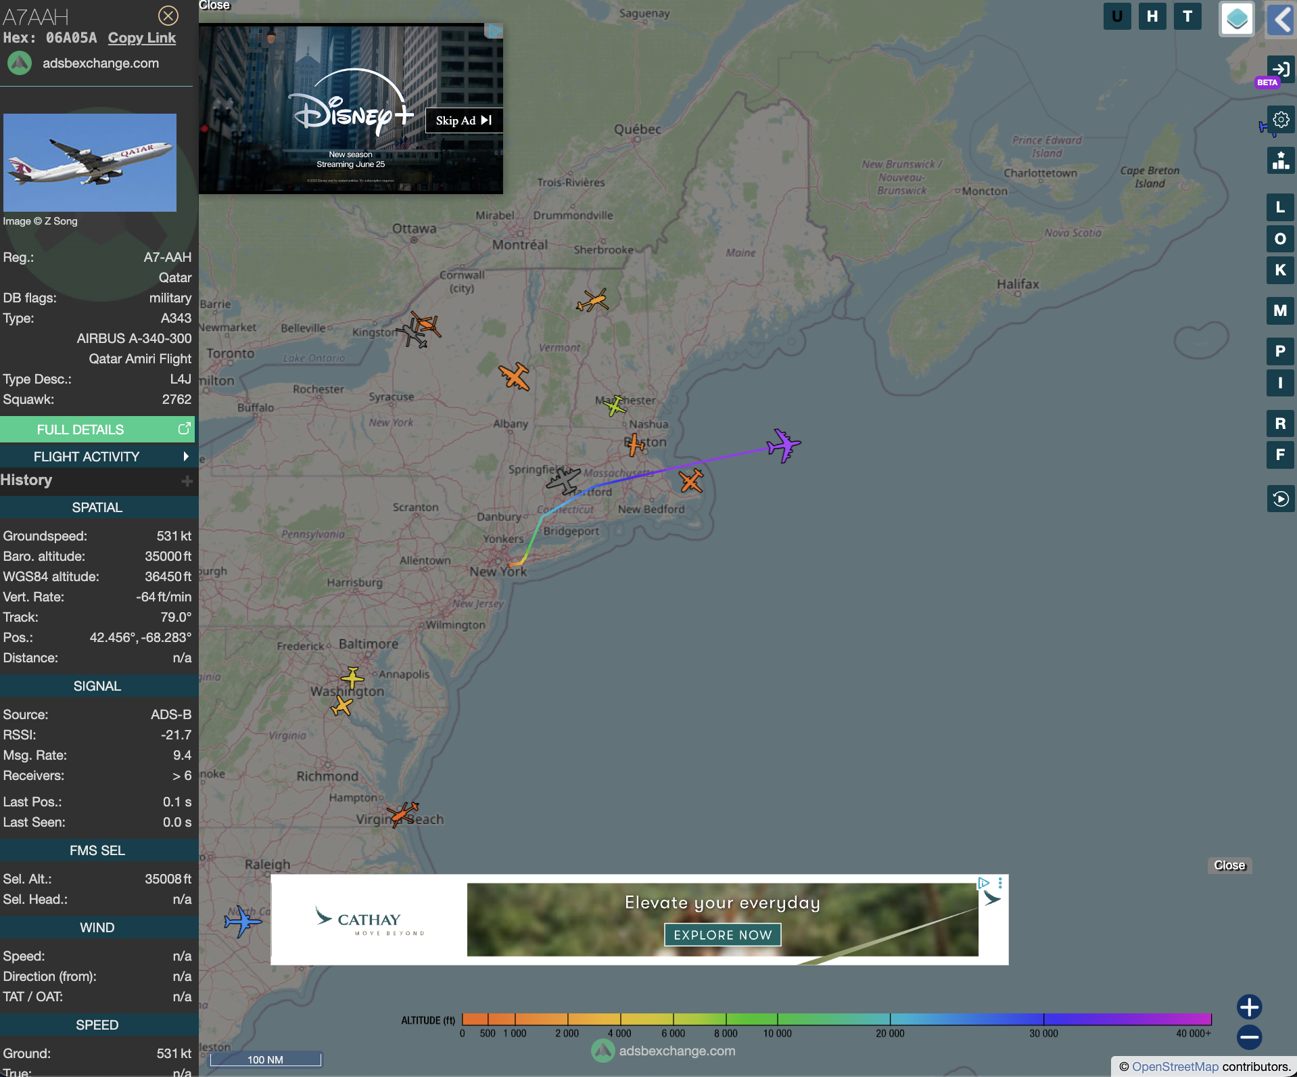Viewport: 1297px width, 1077px height.
Task: Click the SPATIAL section header
Action: click(97, 507)
